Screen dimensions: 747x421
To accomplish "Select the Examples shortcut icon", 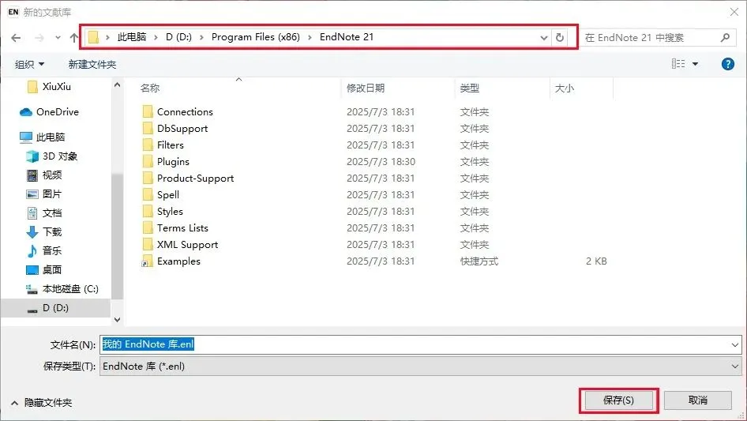I will (147, 261).
